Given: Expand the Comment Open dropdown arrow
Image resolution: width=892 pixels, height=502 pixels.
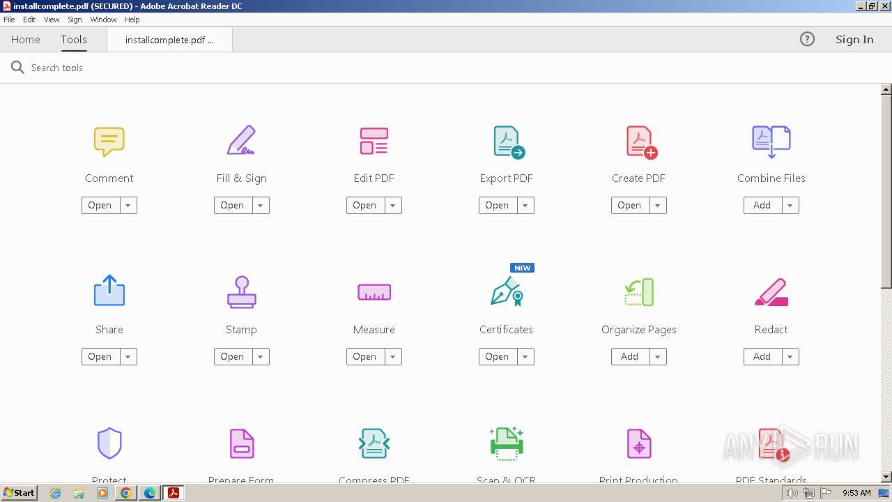Looking at the screenshot, I should tap(128, 205).
